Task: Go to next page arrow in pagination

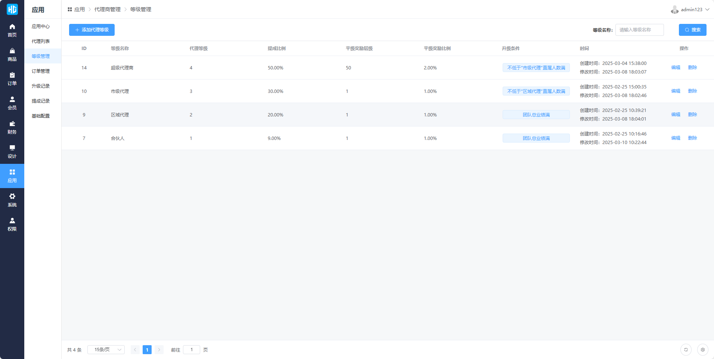Action: click(159, 350)
